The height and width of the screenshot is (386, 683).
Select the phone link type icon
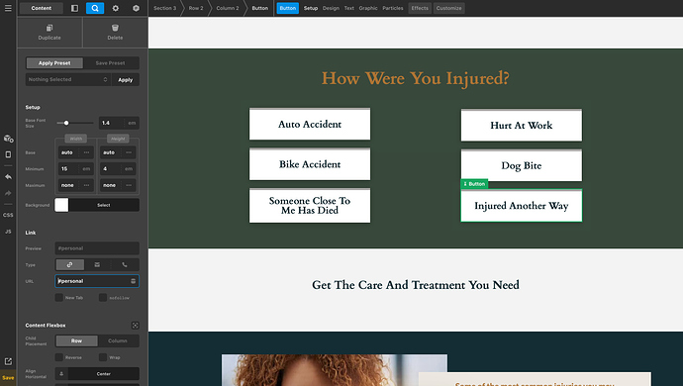click(x=125, y=264)
